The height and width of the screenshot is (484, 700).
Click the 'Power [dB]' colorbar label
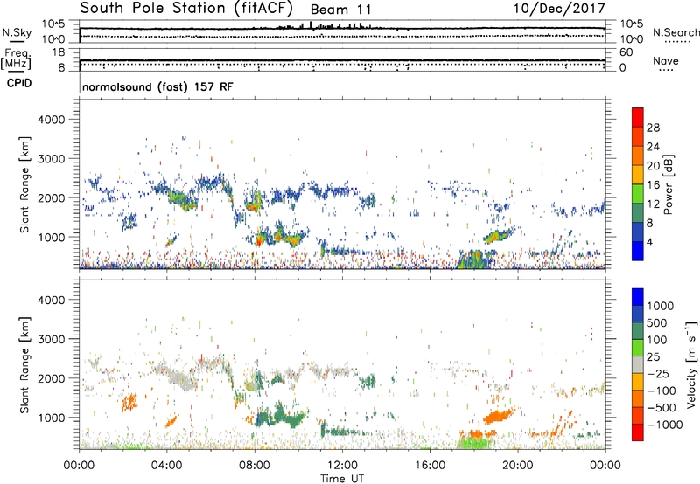click(x=668, y=184)
